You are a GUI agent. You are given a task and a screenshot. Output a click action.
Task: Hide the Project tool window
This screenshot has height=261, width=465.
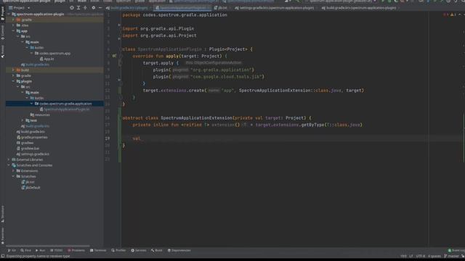[100, 8]
